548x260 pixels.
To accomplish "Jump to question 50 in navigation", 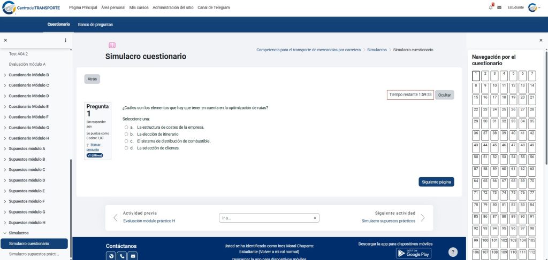I will click(476, 160).
